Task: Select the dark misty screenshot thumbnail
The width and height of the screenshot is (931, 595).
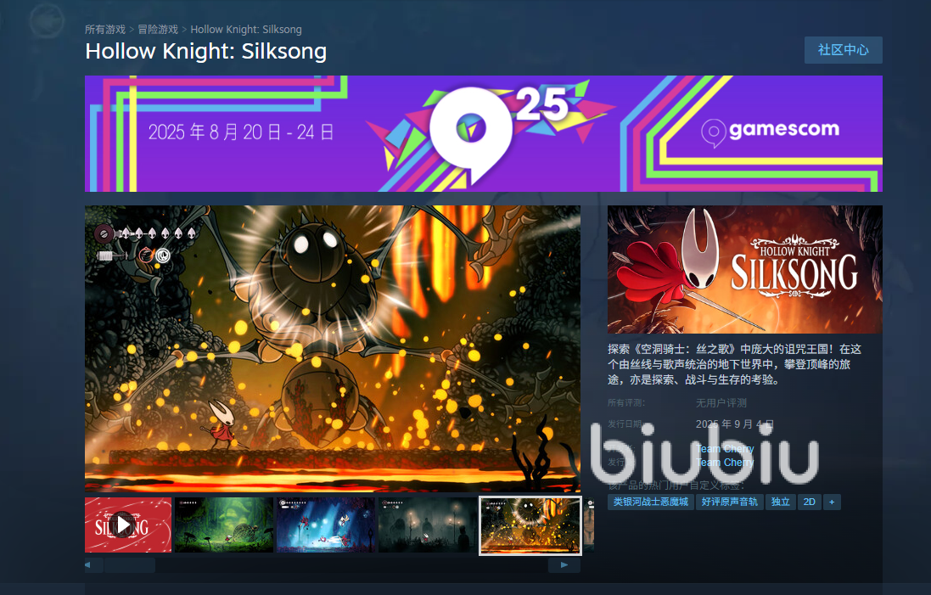Action: point(428,525)
